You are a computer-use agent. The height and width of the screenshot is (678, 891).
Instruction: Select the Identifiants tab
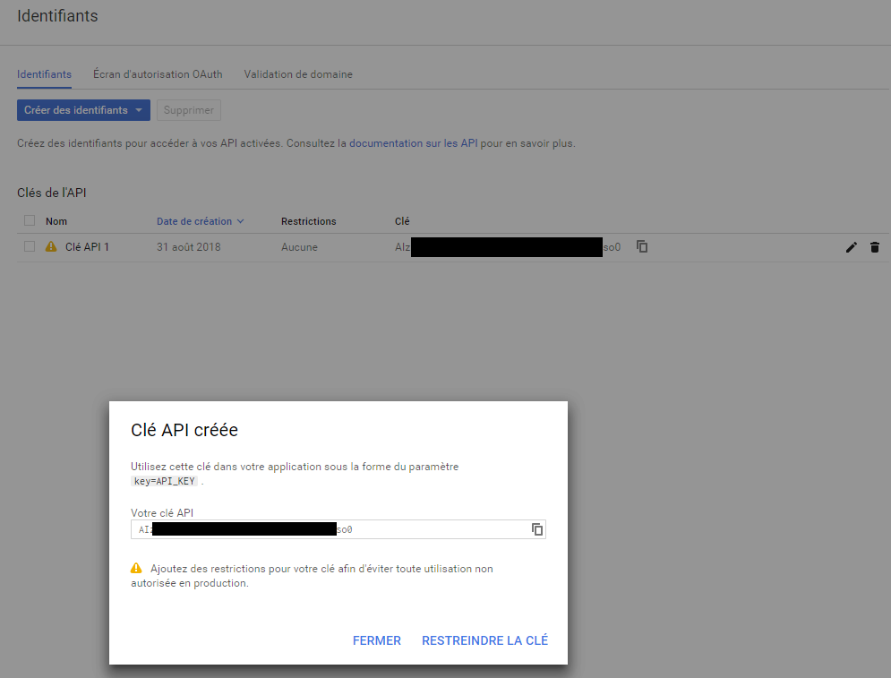coord(44,74)
